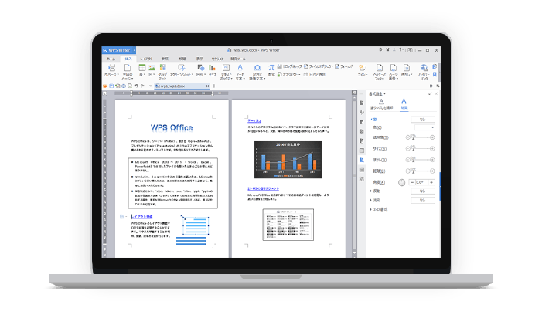This screenshot has height=325, width=542.
Task: Click the text box (テキストボックス) icon
Action: [x=226, y=68]
